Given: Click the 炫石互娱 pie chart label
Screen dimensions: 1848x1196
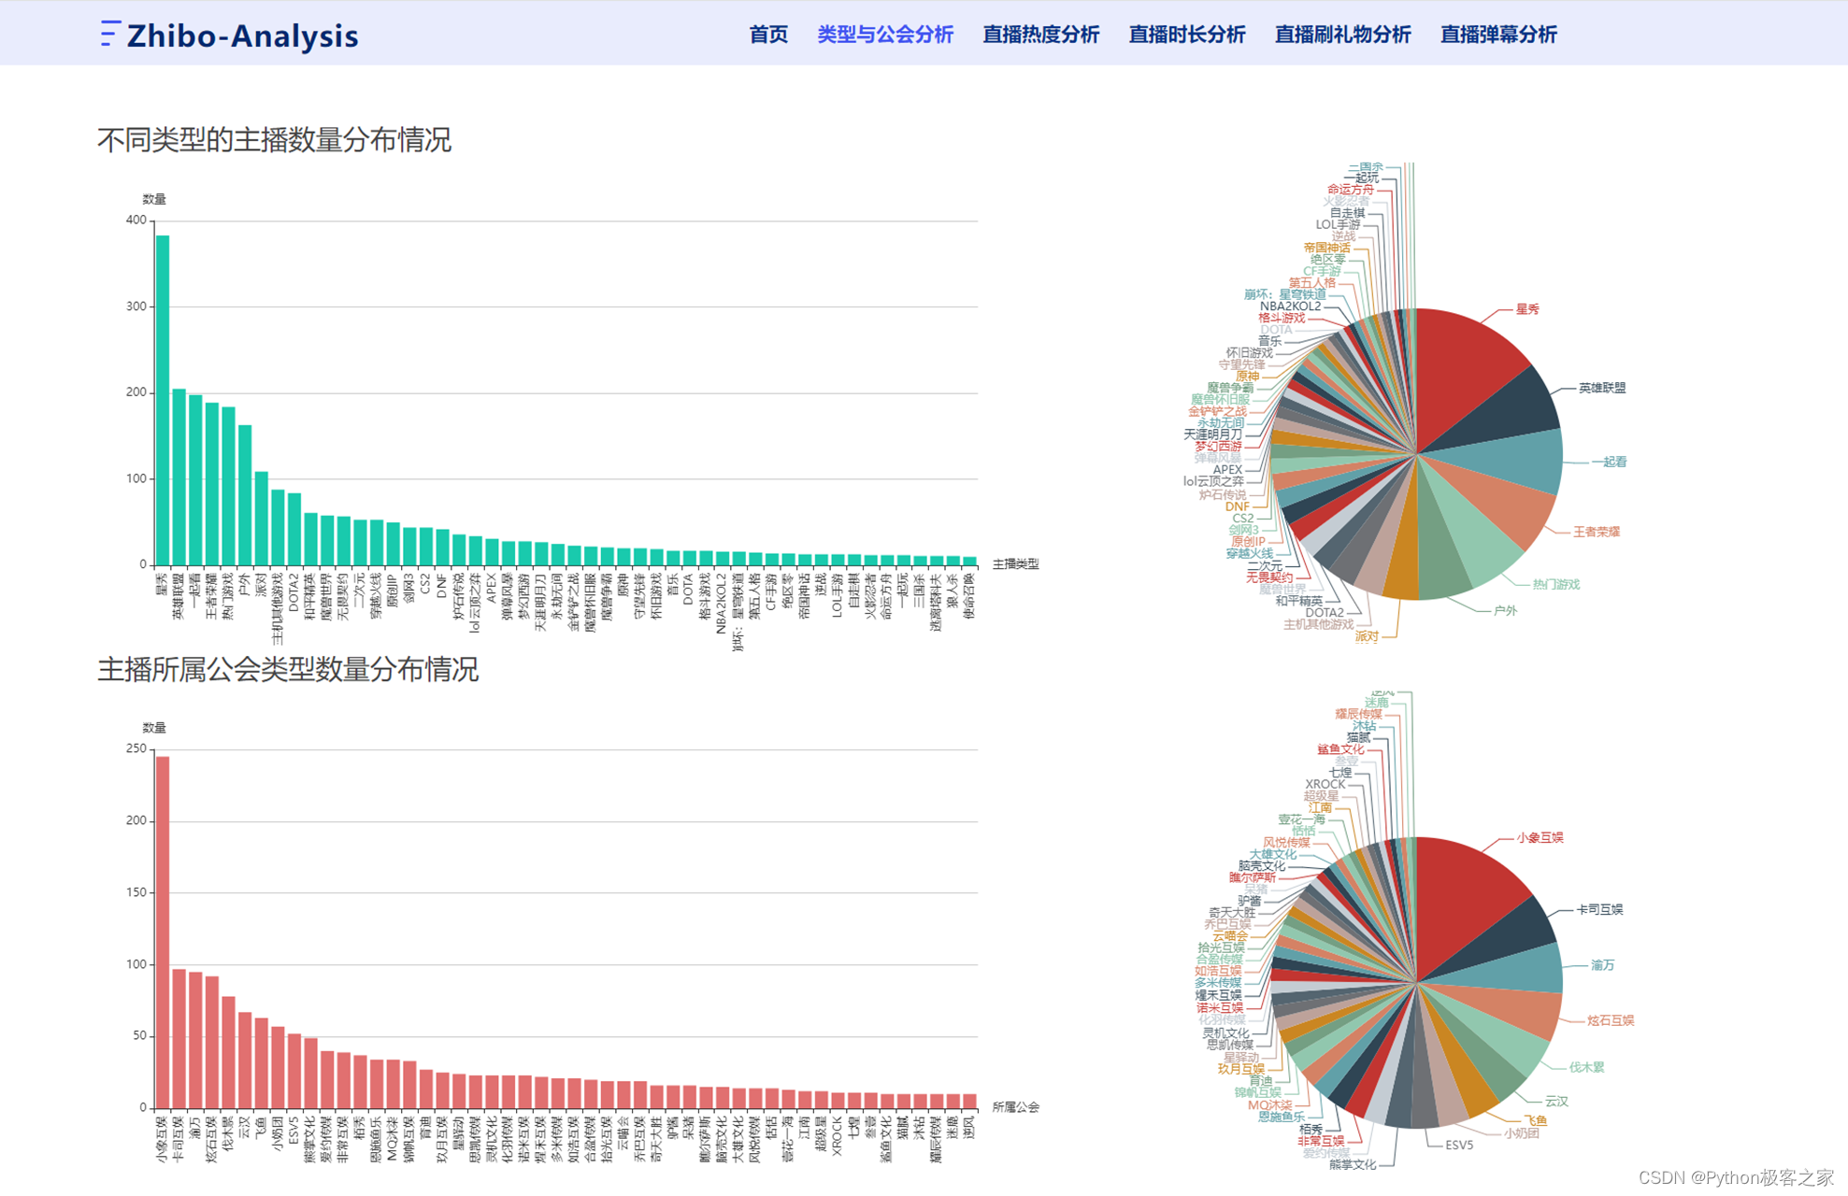Looking at the screenshot, I should pos(1610,1020).
